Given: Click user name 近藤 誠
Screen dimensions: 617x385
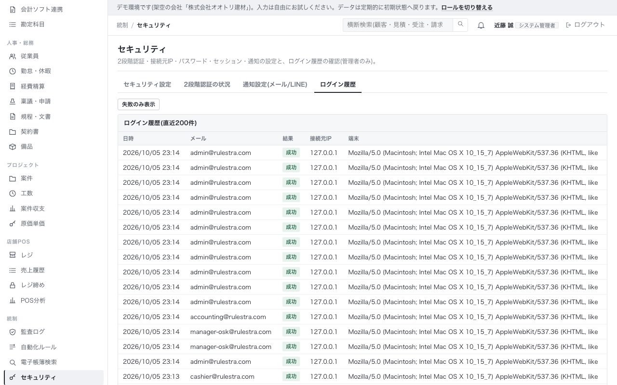Looking at the screenshot, I should click(504, 26).
